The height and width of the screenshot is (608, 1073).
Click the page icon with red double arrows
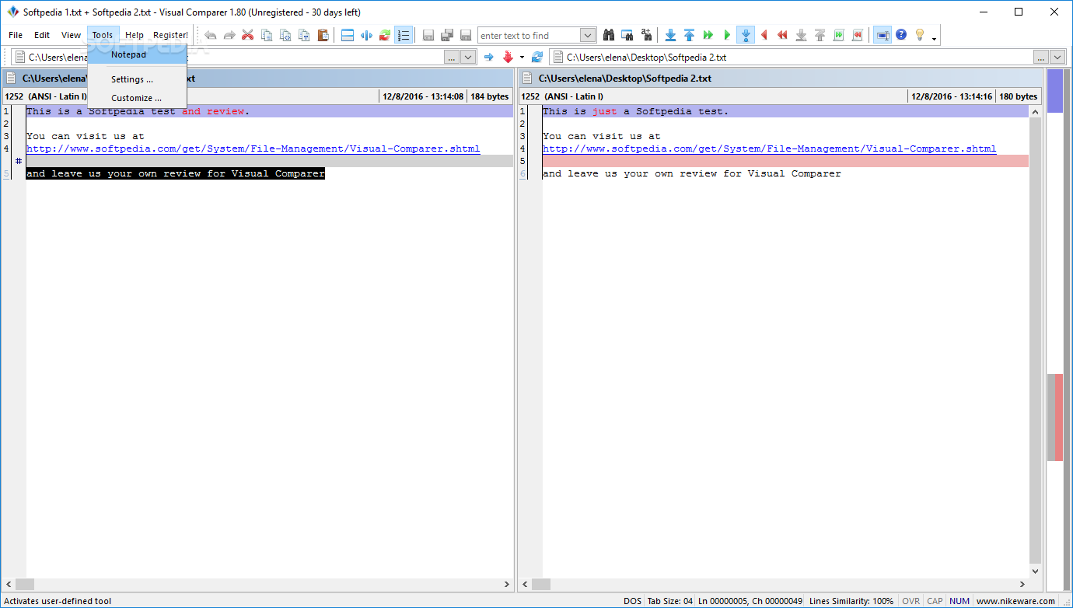point(857,35)
